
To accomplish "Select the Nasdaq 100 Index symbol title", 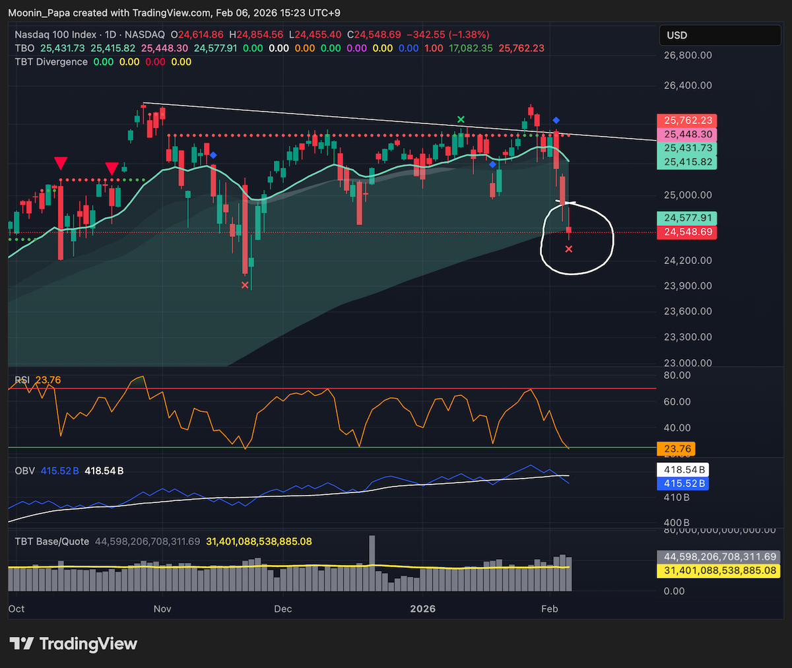I will coord(57,34).
